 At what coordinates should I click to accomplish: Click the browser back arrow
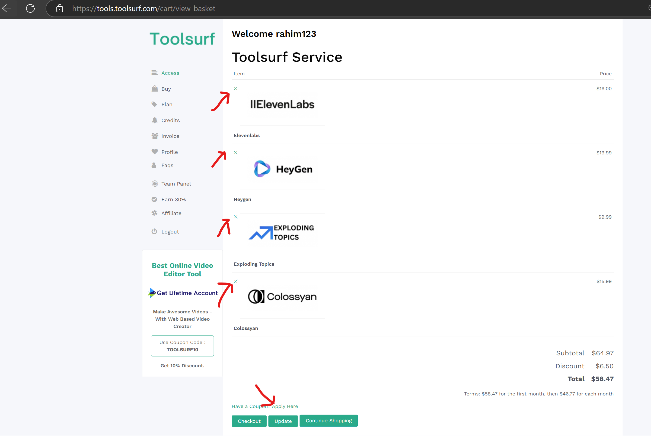pos(7,8)
